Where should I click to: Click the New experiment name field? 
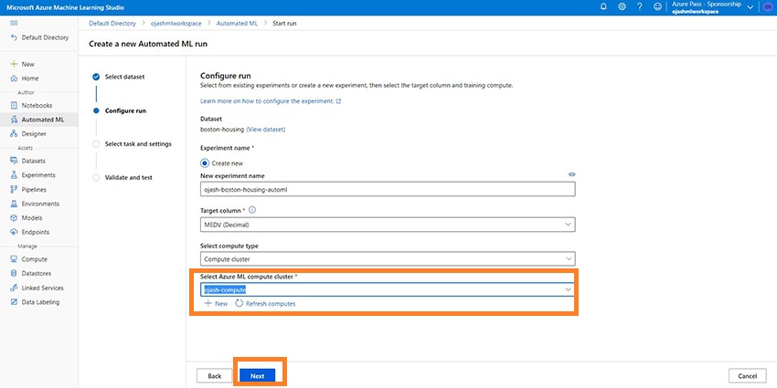pos(388,190)
